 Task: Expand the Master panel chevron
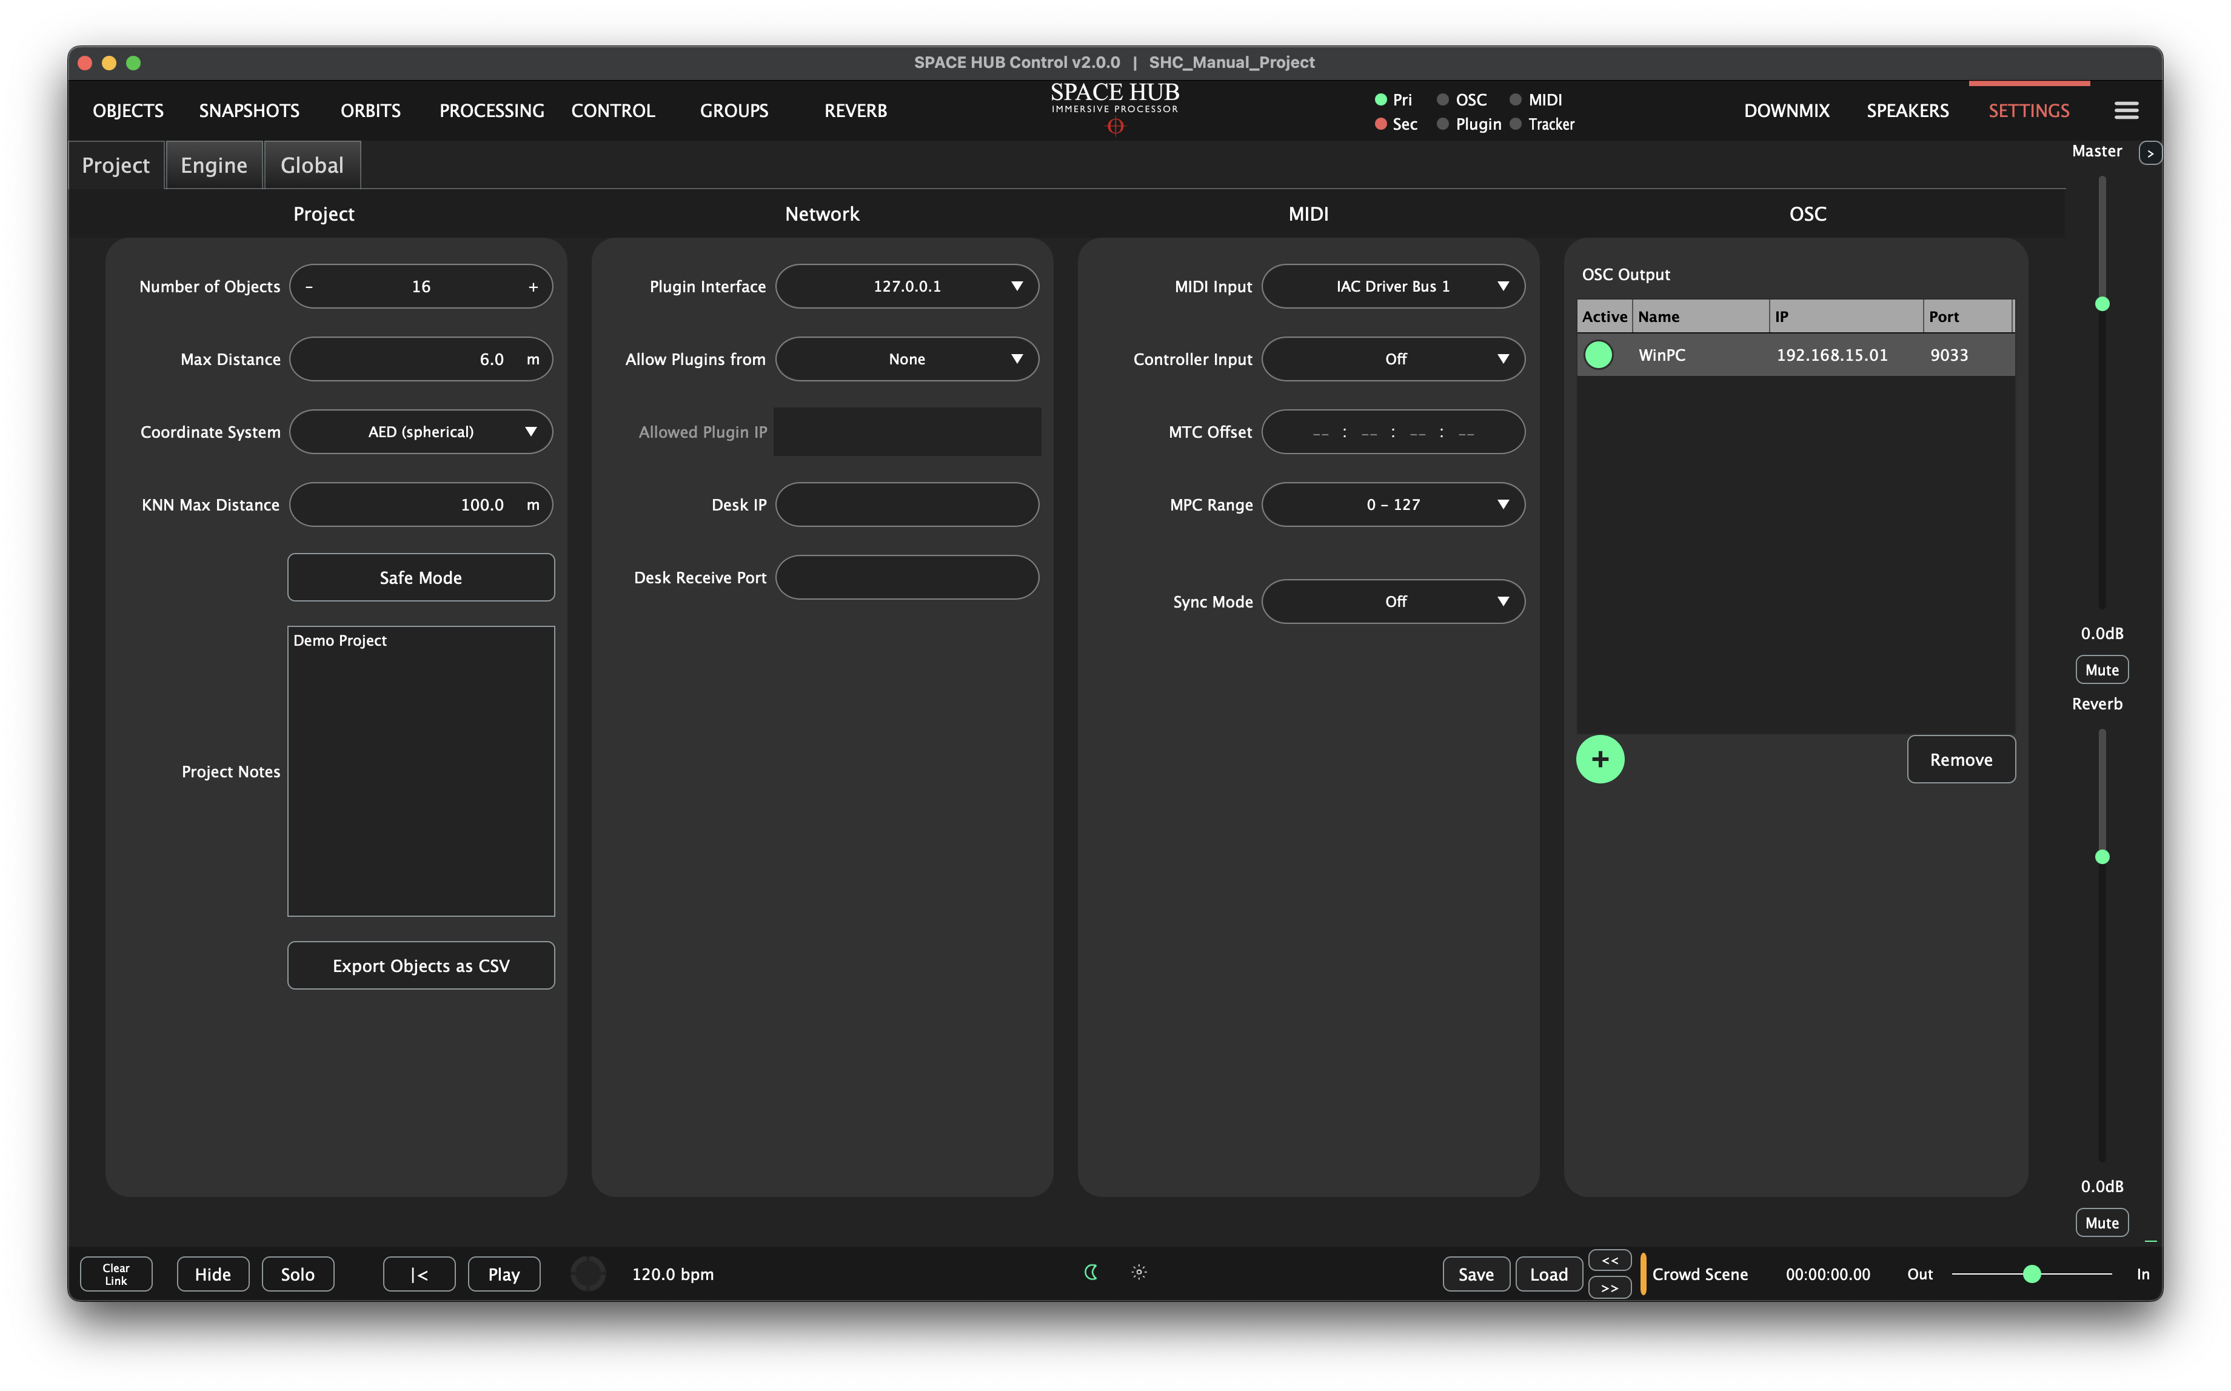2151,152
